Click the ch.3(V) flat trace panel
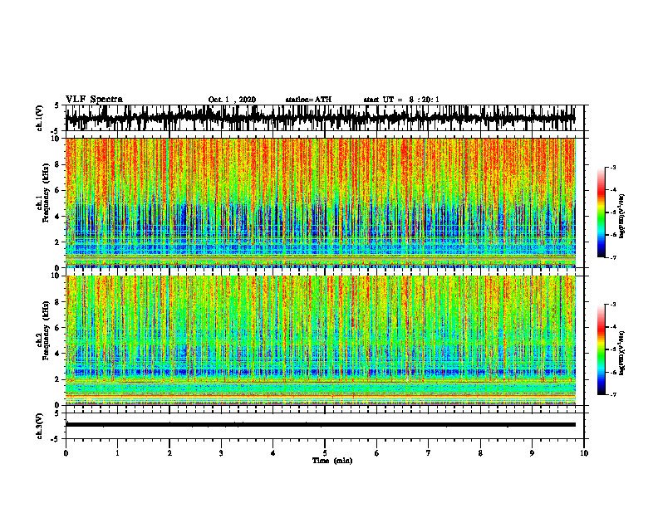 [x=325, y=426]
